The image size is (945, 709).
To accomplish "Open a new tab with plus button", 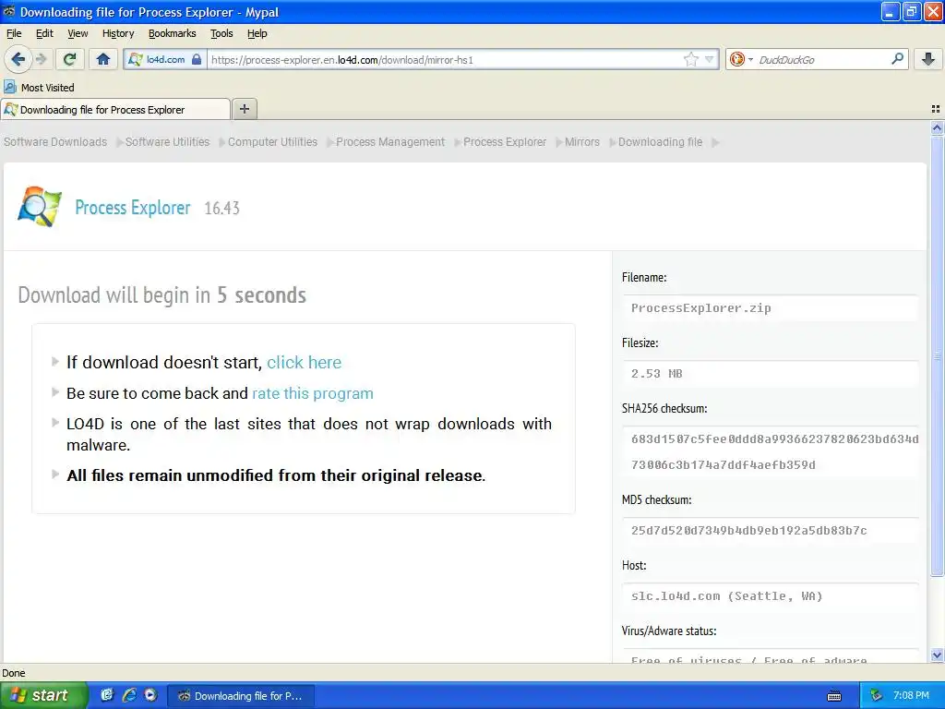I will [244, 109].
